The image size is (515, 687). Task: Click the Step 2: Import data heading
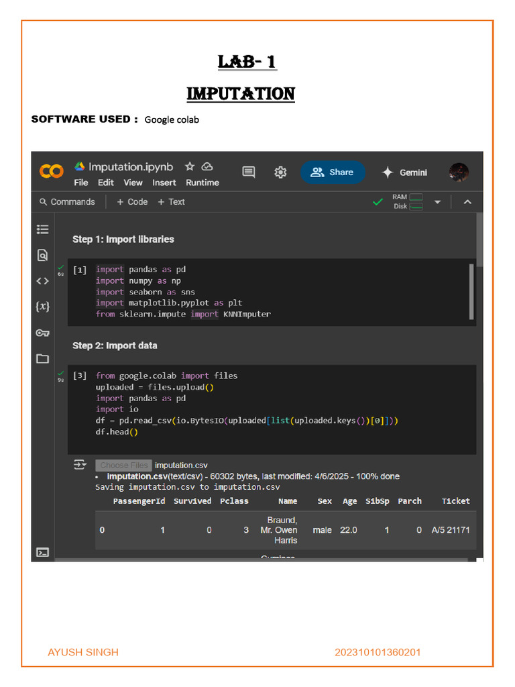pyautogui.click(x=115, y=346)
